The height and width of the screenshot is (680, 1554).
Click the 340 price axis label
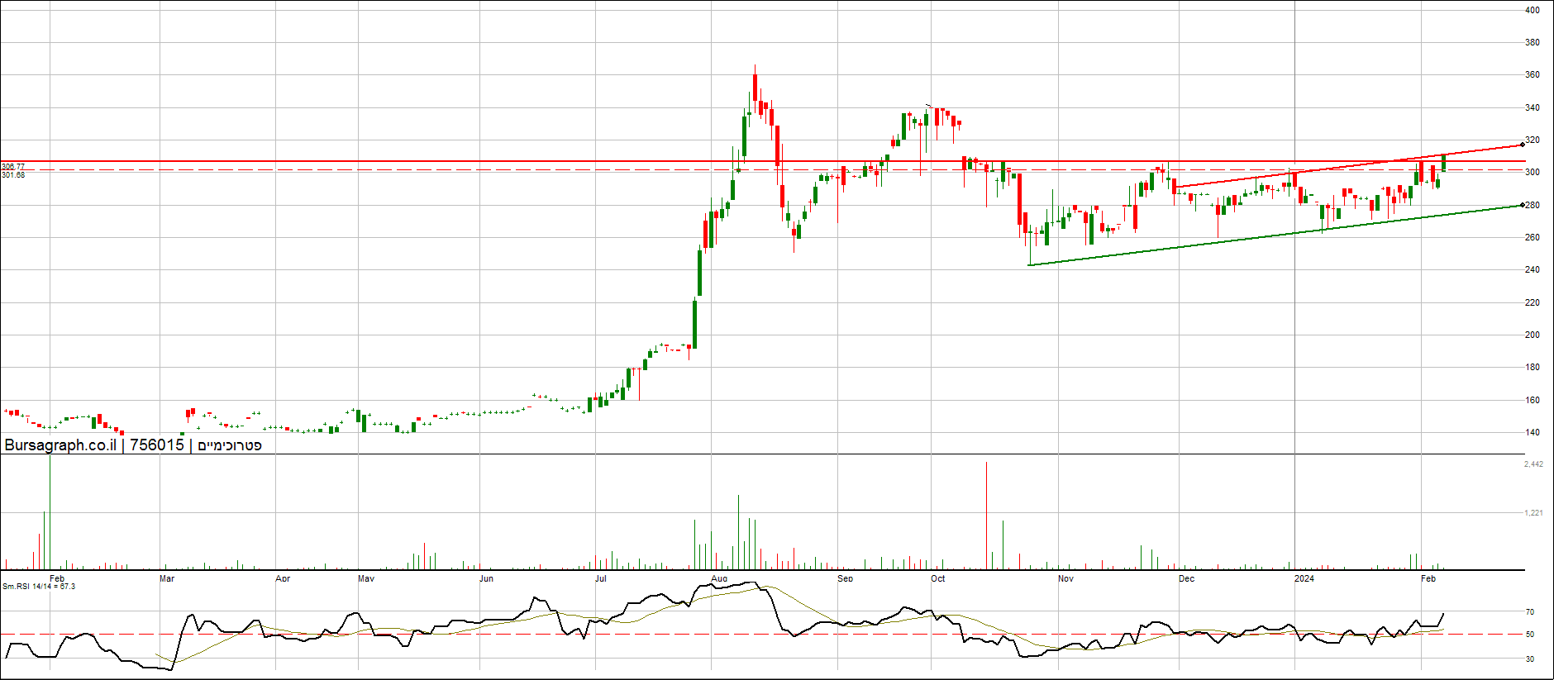click(x=1532, y=107)
